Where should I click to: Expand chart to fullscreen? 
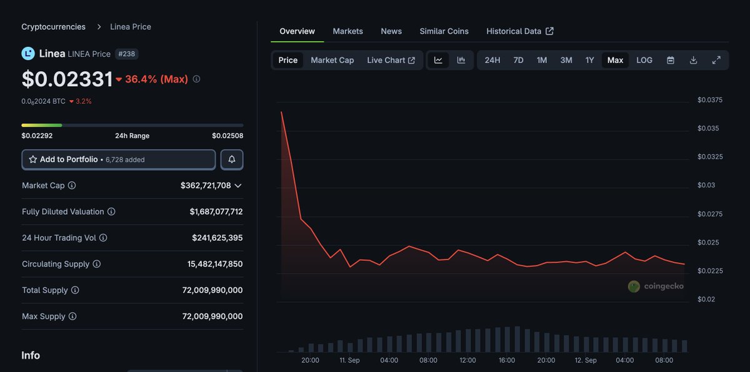(x=716, y=60)
